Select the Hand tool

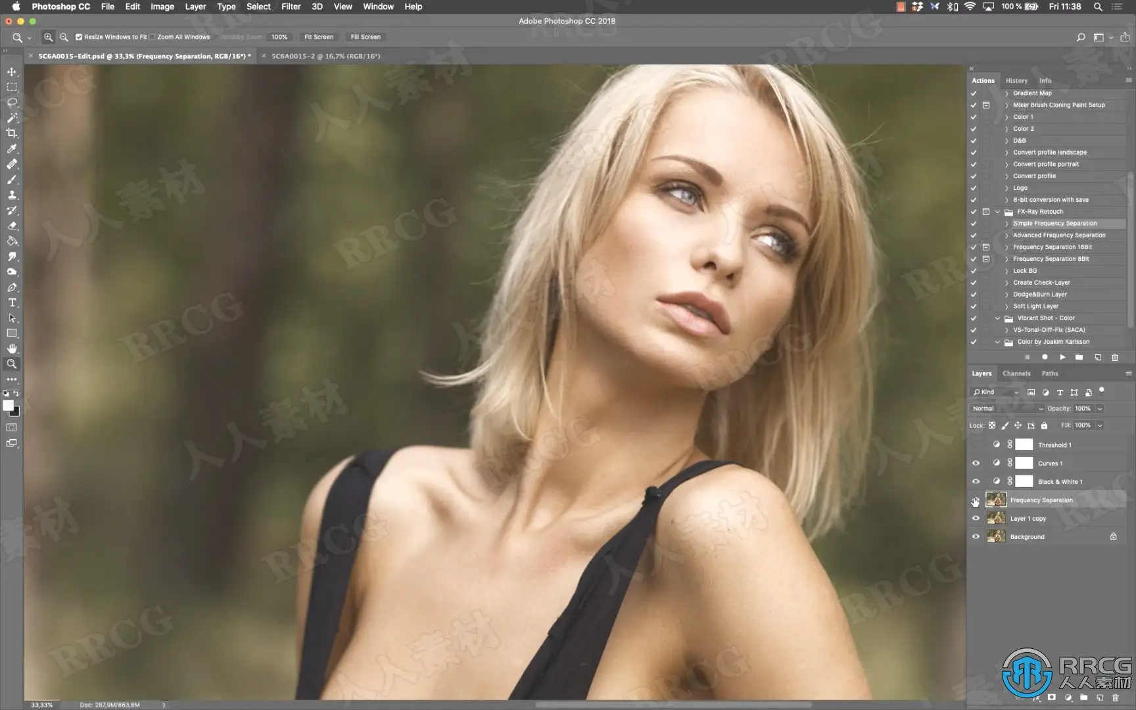(x=12, y=348)
